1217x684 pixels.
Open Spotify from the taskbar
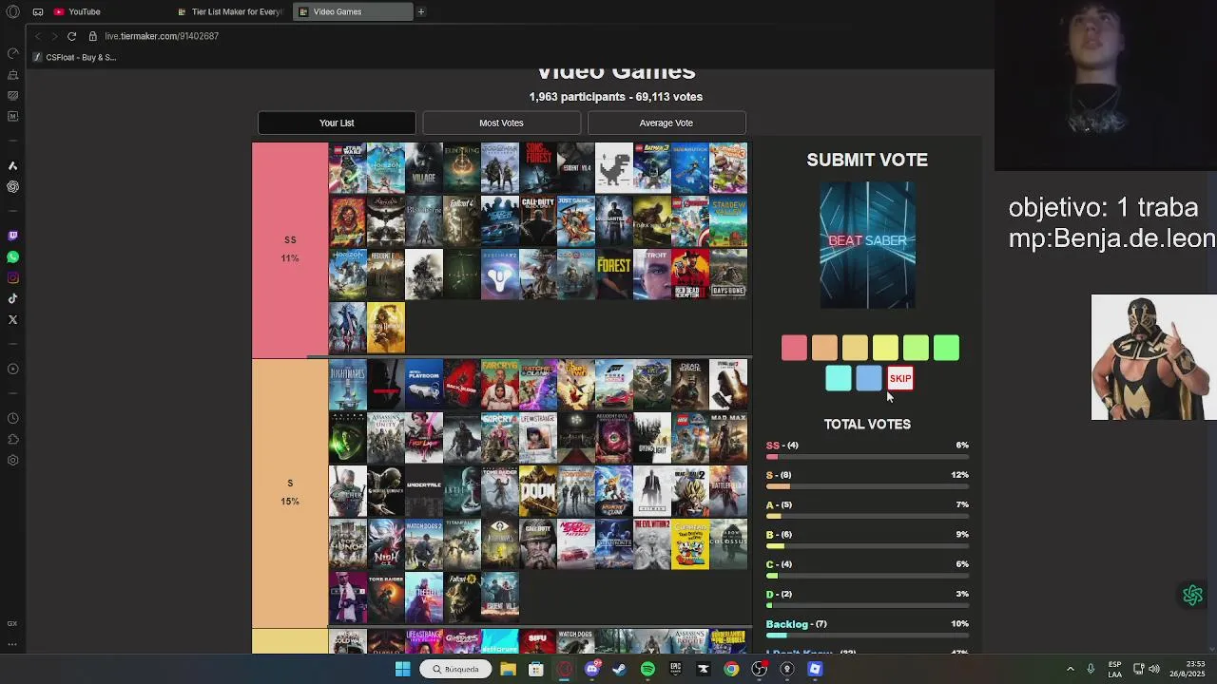point(647,669)
